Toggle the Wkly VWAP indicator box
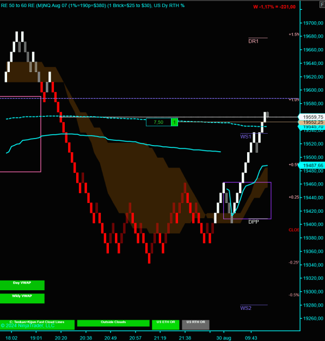 [22, 298]
